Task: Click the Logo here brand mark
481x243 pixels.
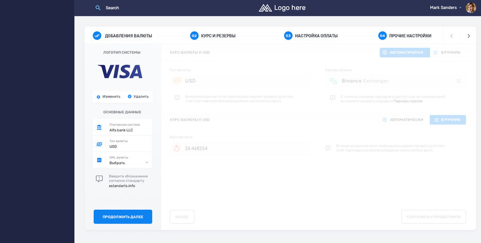Action: [x=282, y=8]
